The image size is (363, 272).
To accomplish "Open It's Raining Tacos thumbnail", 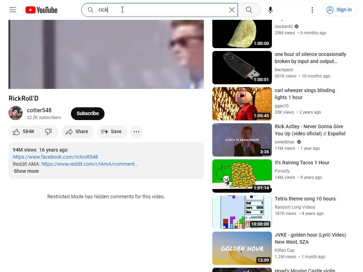I will pyautogui.click(x=242, y=176).
